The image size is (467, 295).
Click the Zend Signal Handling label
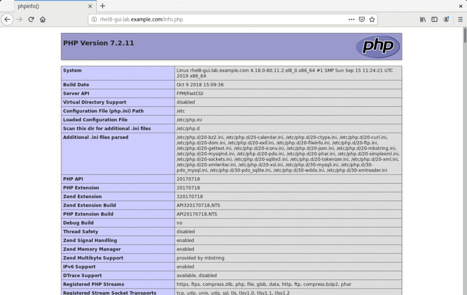click(x=90, y=240)
